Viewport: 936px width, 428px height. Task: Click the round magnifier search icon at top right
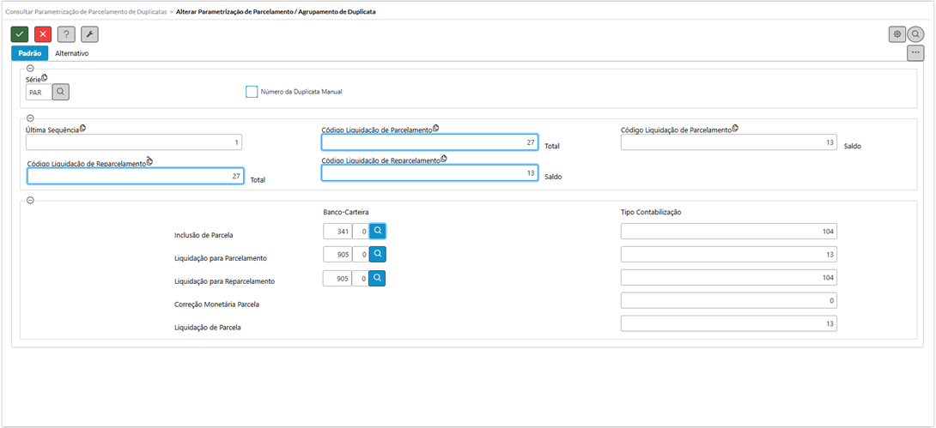pyautogui.click(x=915, y=34)
